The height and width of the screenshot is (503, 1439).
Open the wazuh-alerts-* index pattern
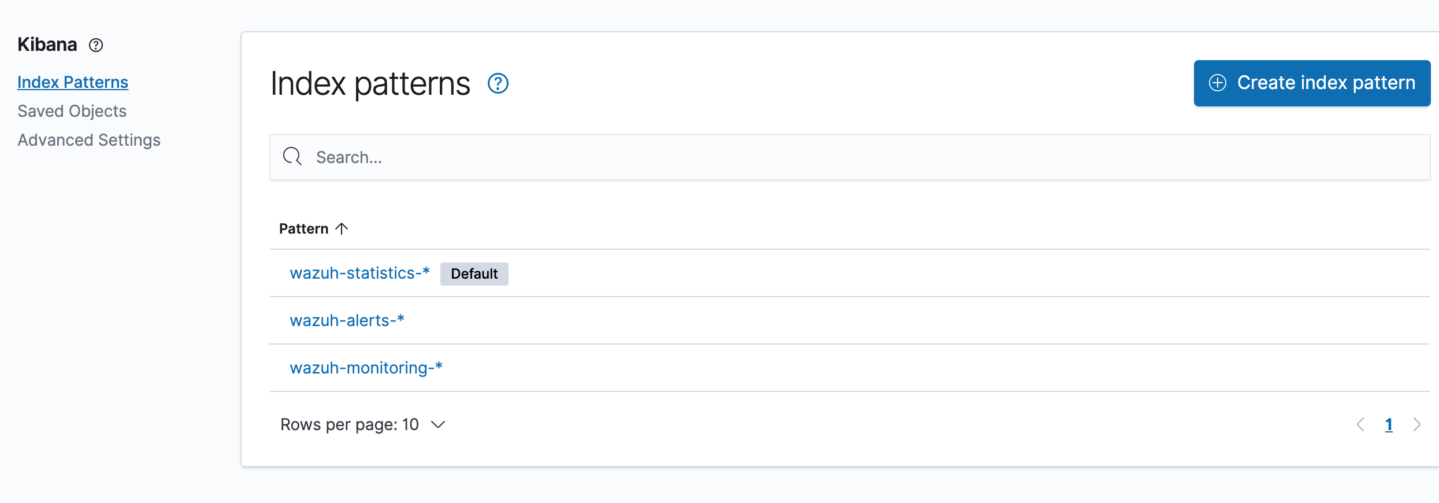point(346,320)
